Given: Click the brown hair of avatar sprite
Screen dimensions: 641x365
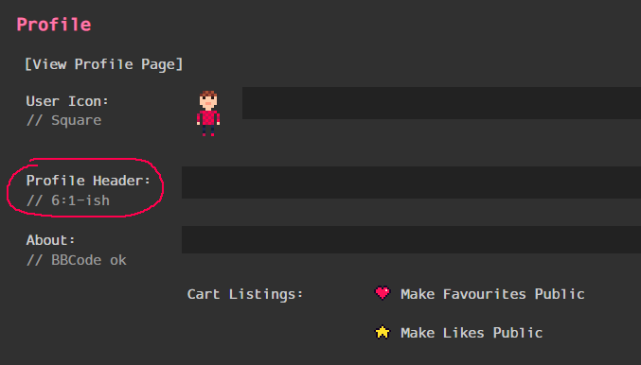Looking at the screenshot, I should coord(208,94).
